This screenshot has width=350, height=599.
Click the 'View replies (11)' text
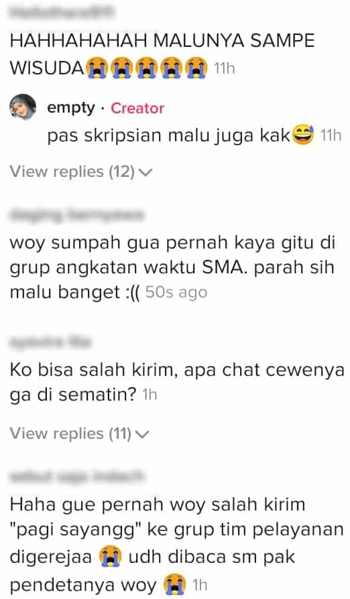pyautogui.click(x=70, y=434)
